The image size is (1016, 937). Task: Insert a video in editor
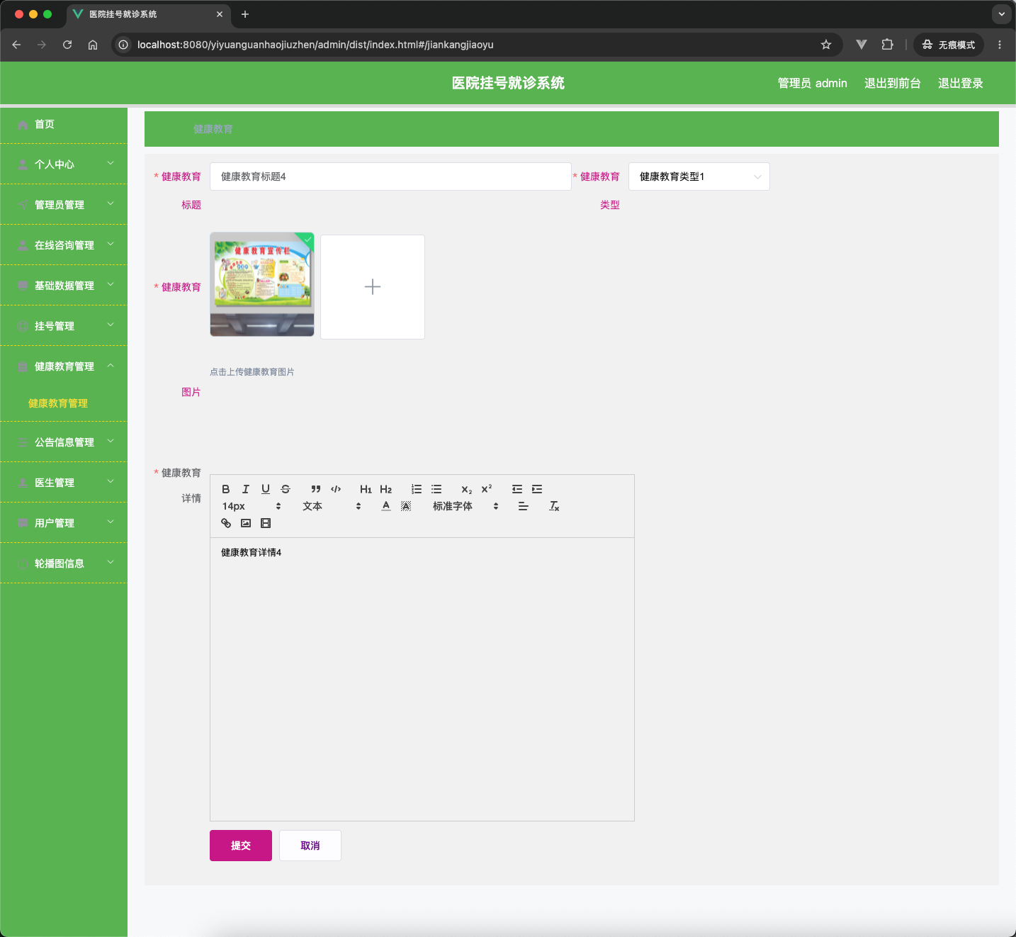point(266,523)
